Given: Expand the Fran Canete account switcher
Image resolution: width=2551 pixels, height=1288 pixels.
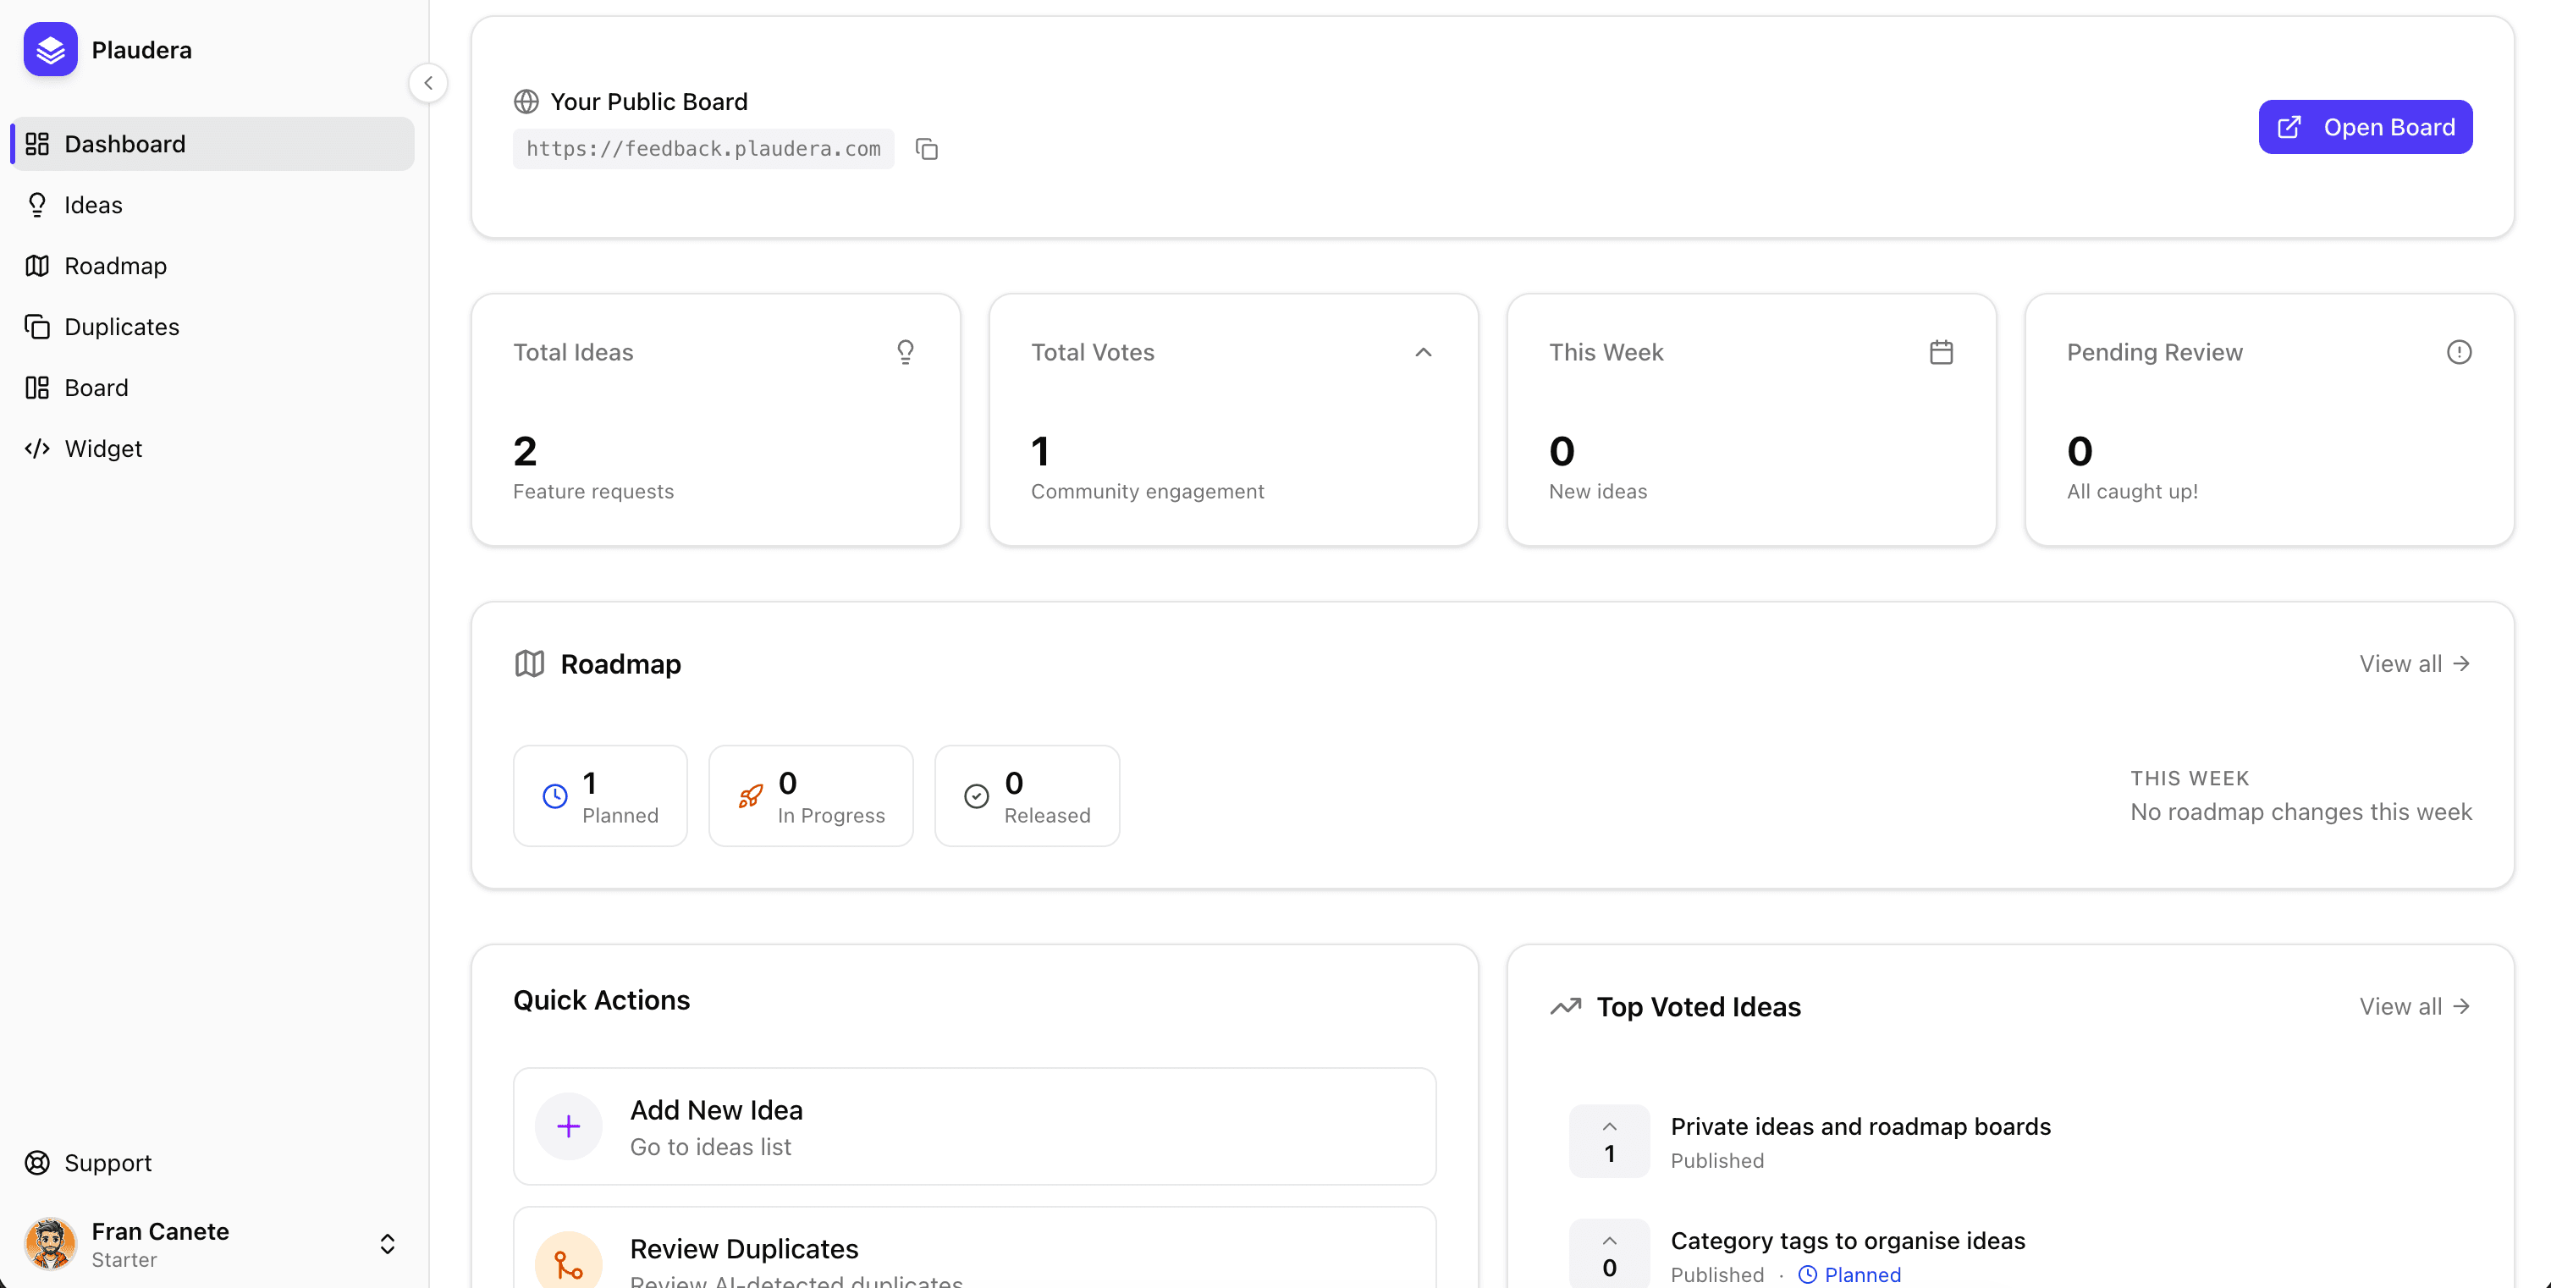Looking at the screenshot, I should coord(386,1243).
